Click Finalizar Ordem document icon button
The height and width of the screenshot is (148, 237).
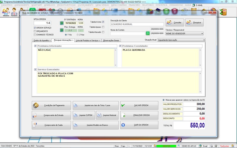pyautogui.click(x=139, y=115)
